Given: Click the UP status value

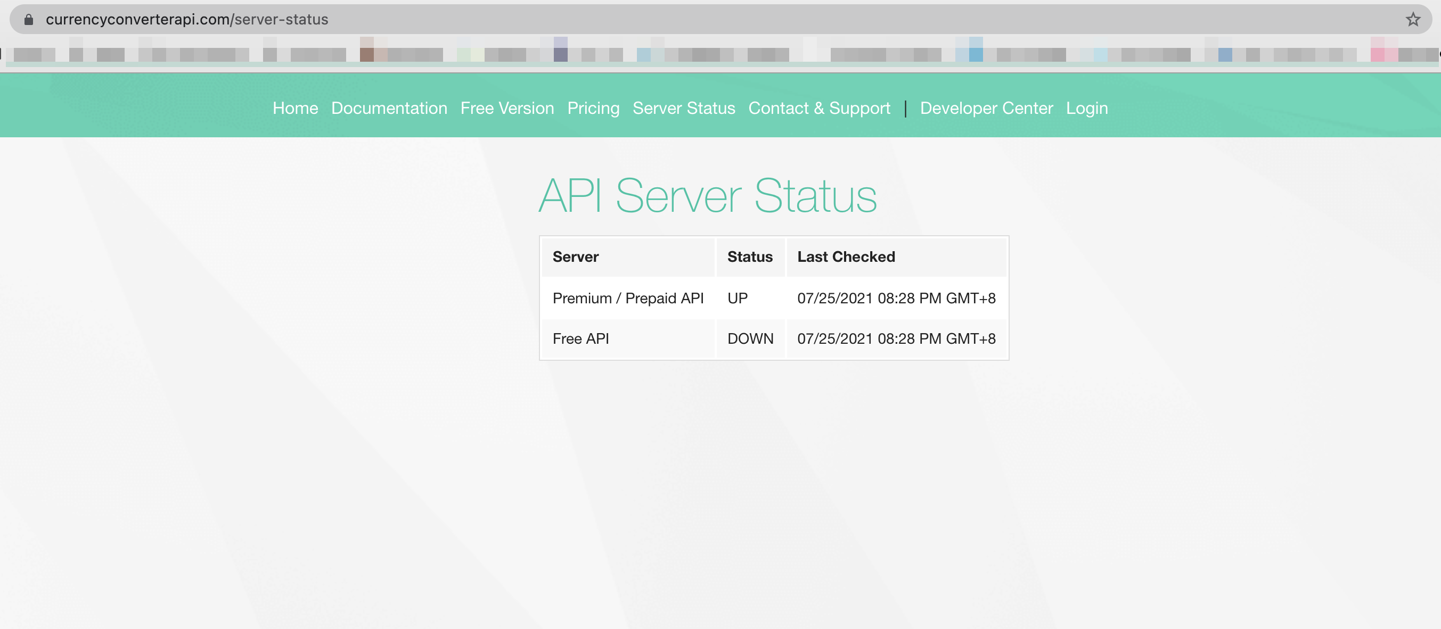Looking at the screenshot, I should point(738,298).
